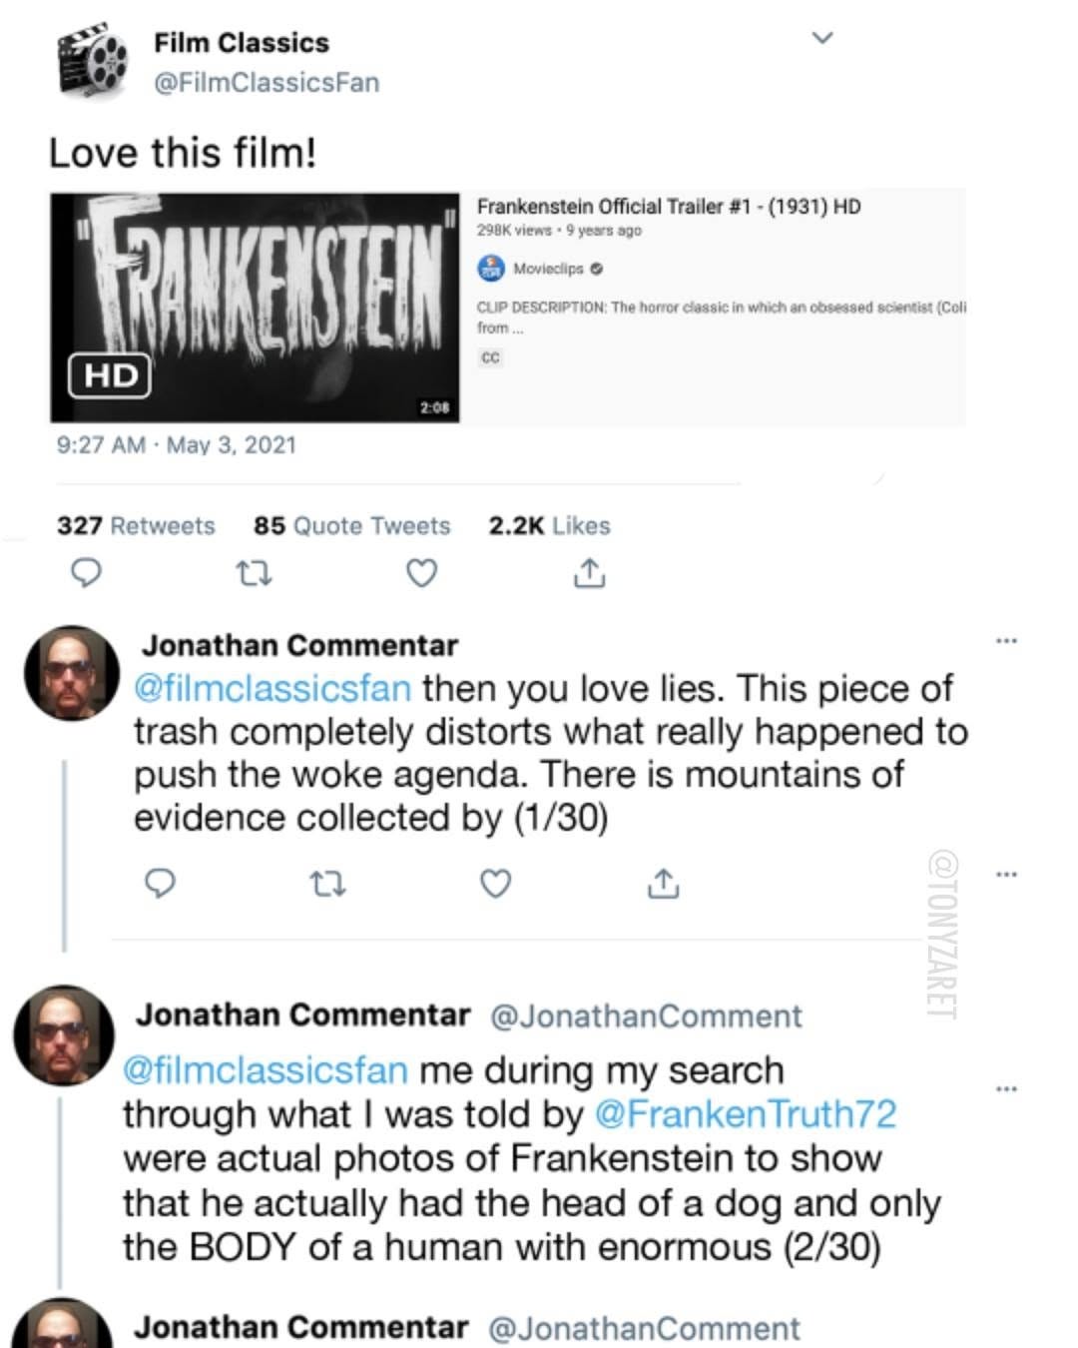Play the Frankenstein trailer thumbnail
The height and width of the screenshot is (1348, 1078).
(x=255, y=308)
